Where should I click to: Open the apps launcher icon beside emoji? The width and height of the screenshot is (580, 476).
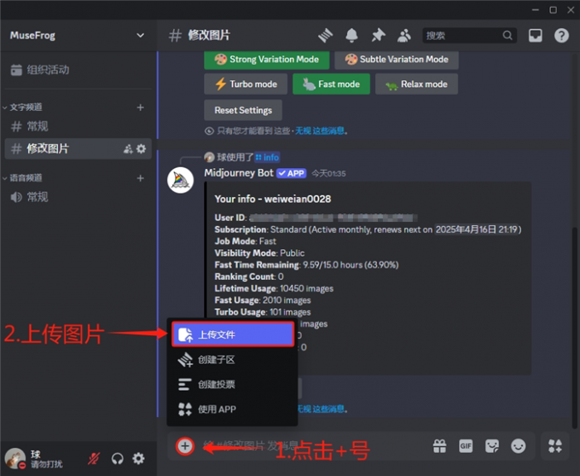point(555,446)
